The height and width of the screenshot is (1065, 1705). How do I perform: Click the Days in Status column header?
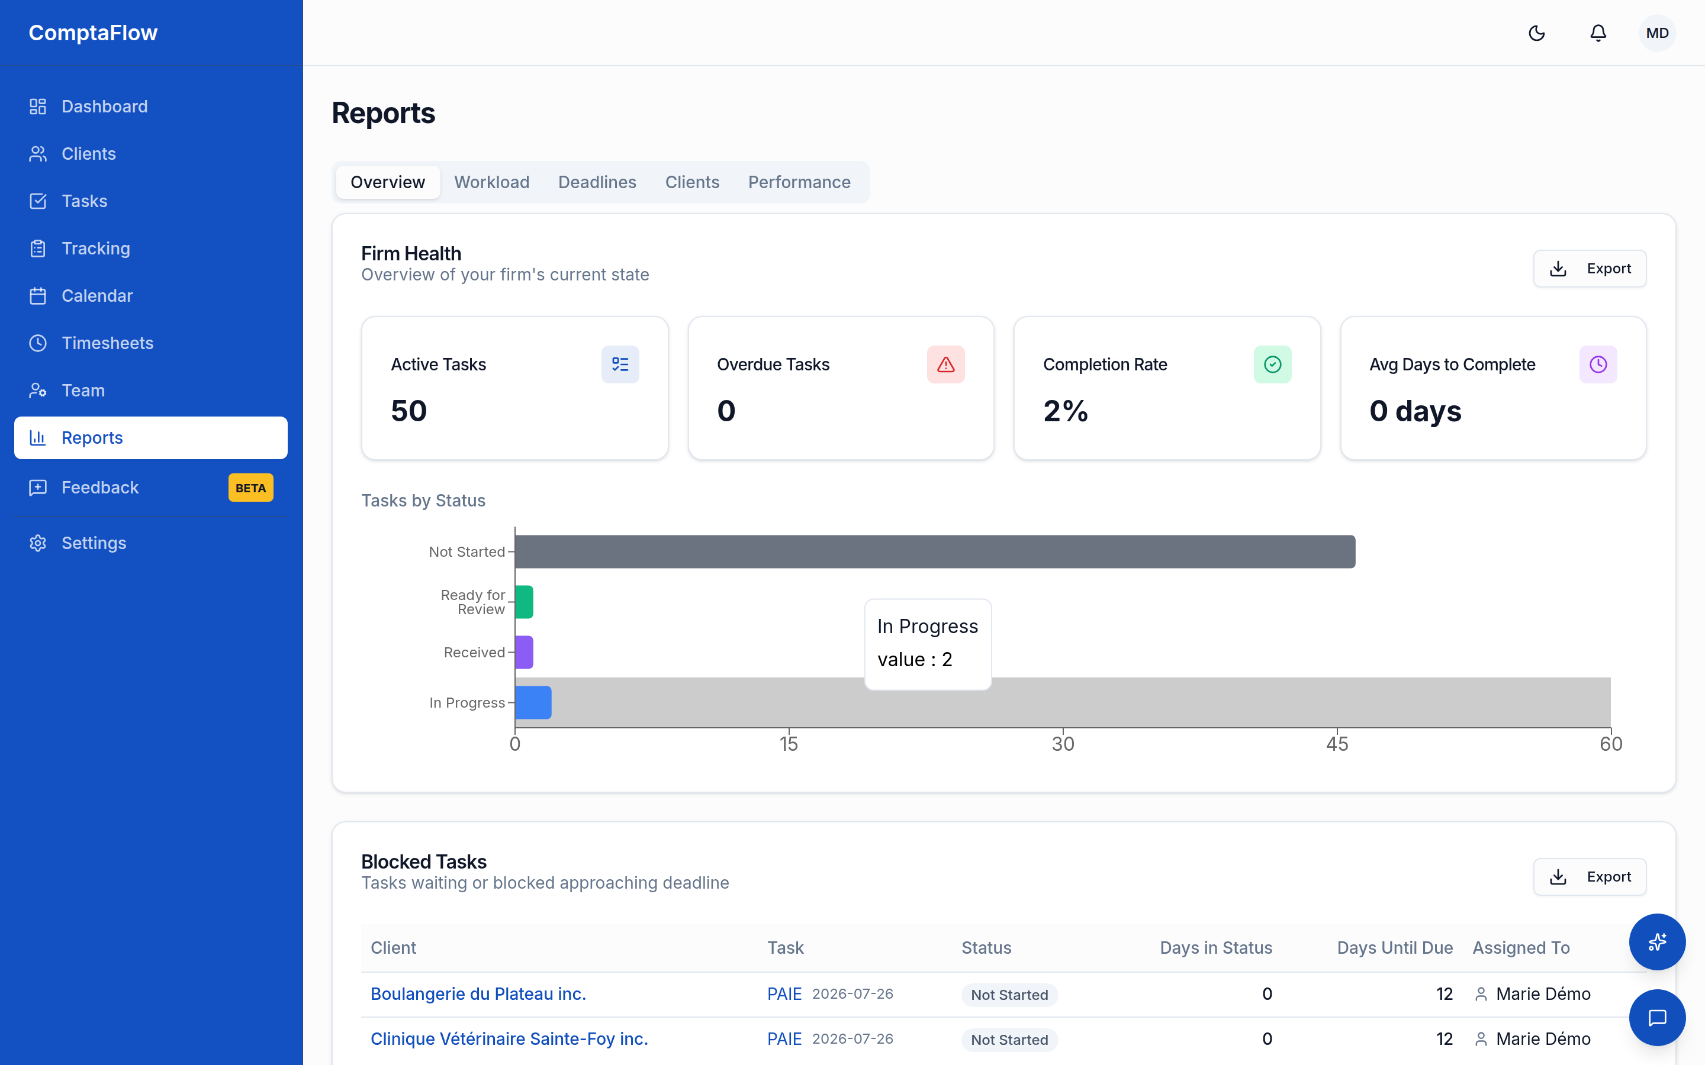tap(1216, 948)
